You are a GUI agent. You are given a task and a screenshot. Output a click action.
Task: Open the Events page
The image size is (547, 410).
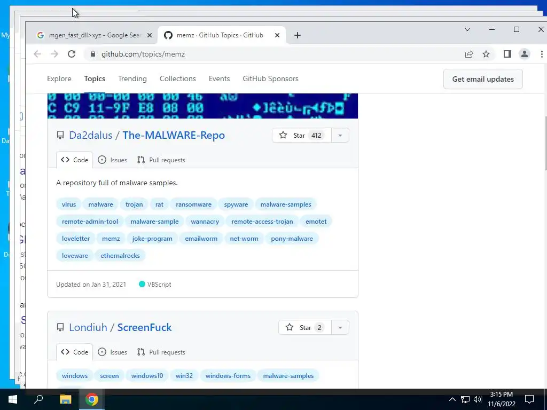tap(219, 79)
